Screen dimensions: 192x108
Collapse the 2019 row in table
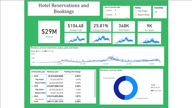coord(32,86)
